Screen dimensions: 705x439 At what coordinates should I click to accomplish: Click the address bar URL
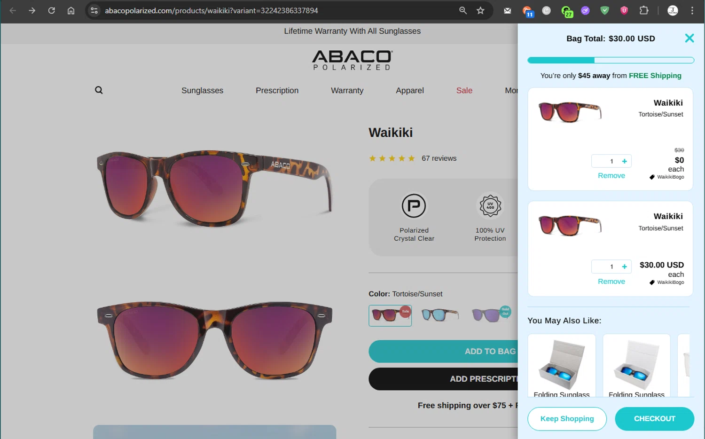tap(211, 10)
